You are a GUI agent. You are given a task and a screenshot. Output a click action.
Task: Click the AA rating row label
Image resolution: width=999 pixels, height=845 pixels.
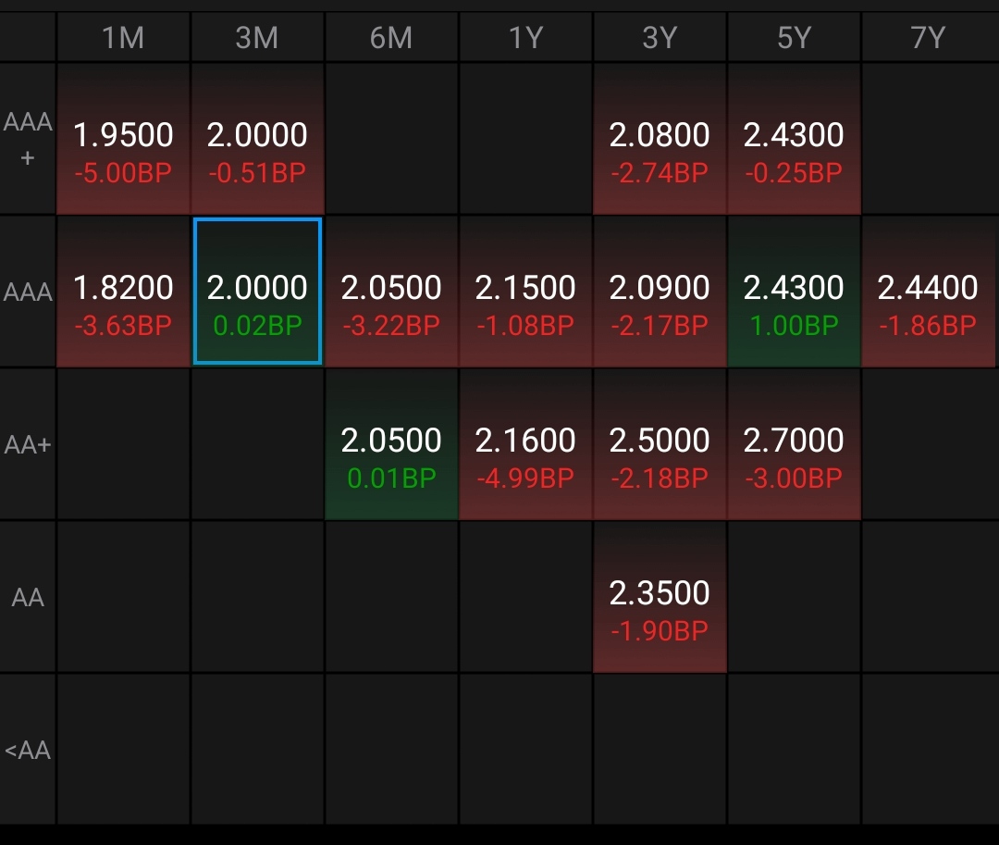pos(28,597)
